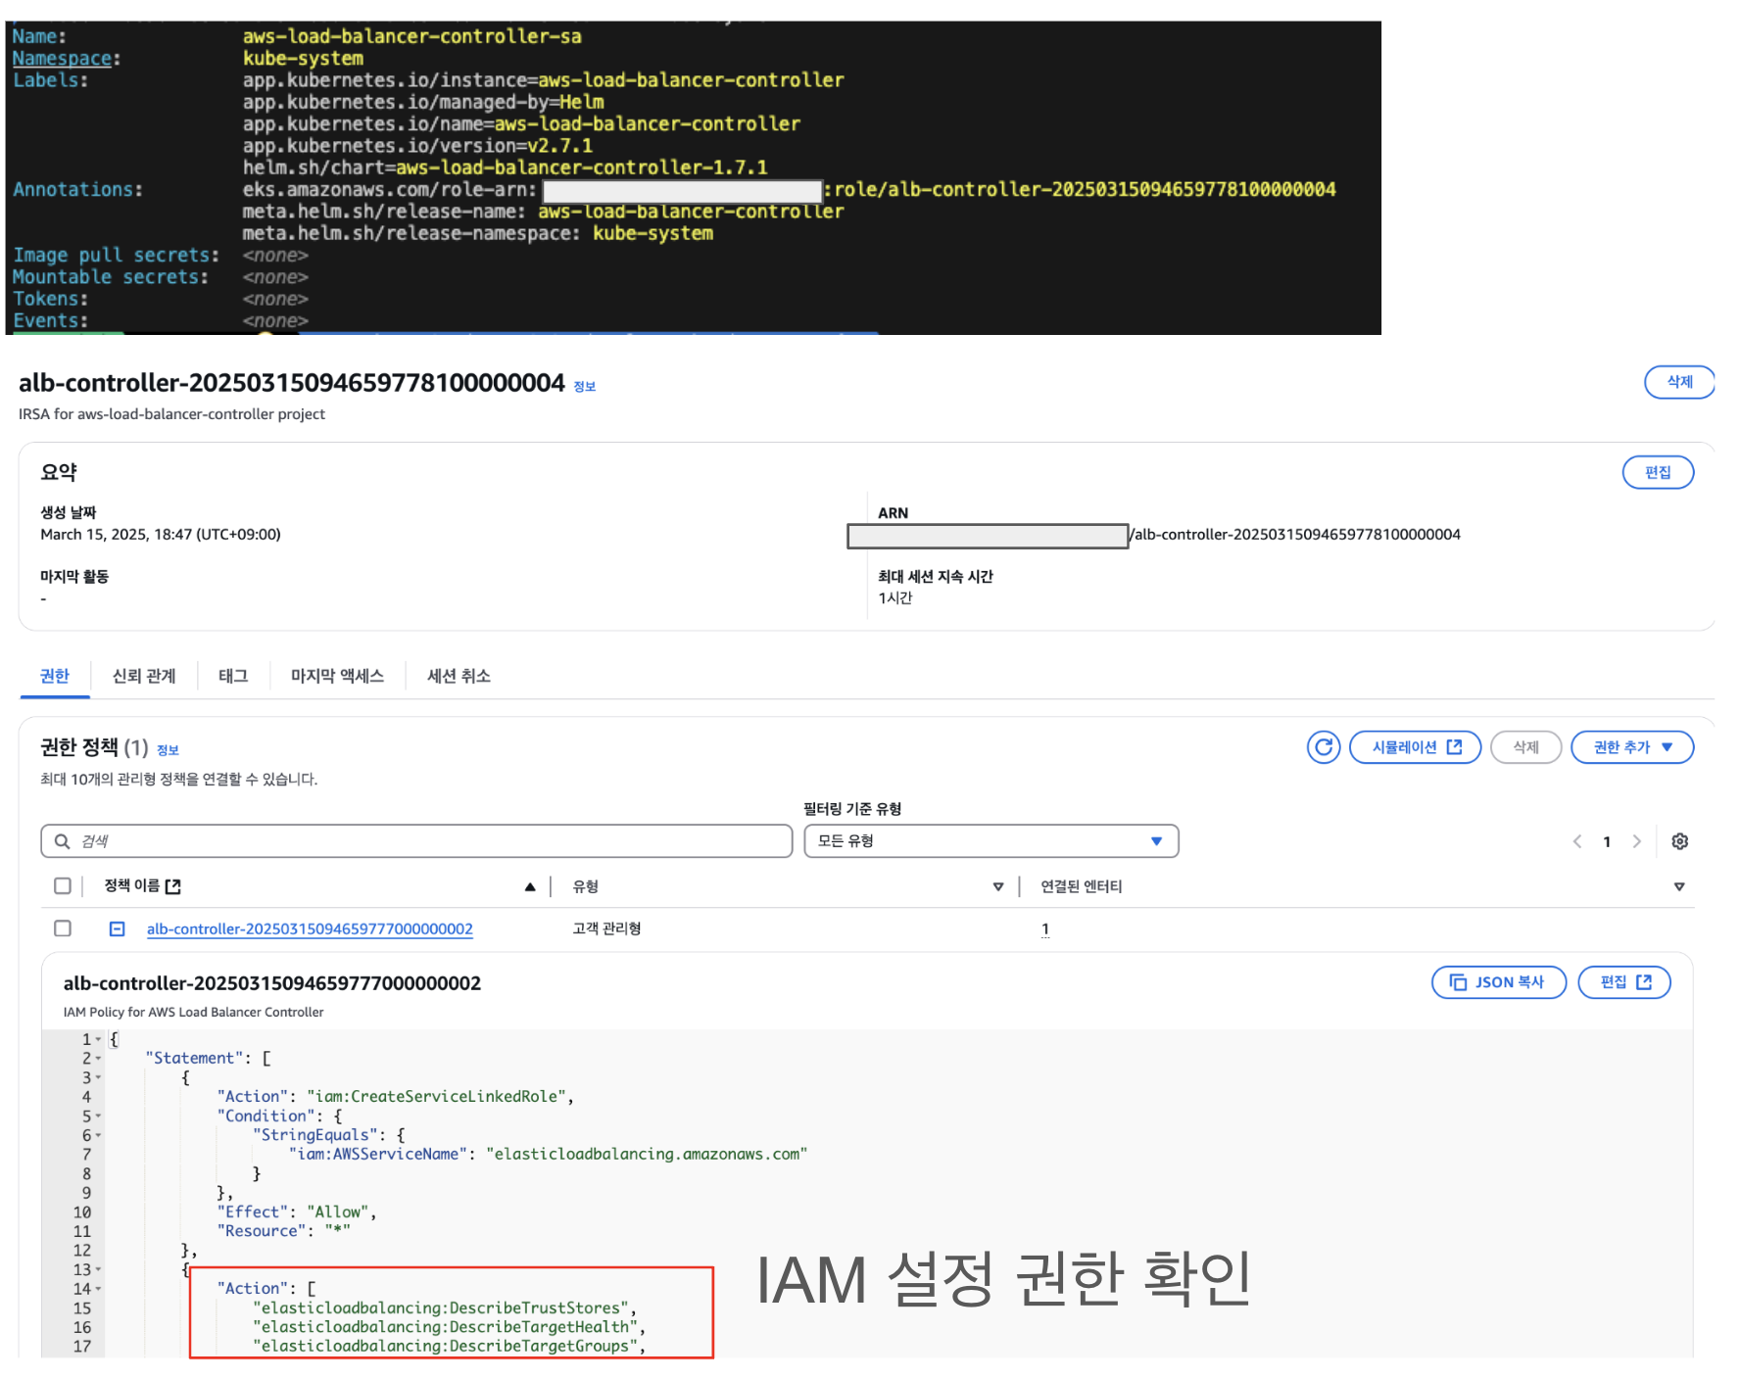Switch to the 태그 tab

tap(233, 676)
